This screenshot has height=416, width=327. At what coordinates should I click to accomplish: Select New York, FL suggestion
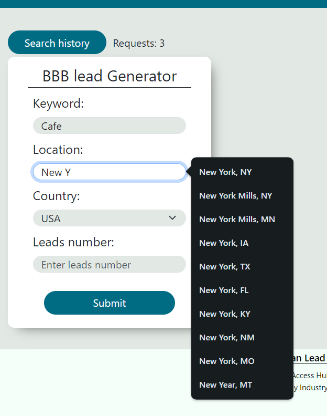click(x=224, y=290)
